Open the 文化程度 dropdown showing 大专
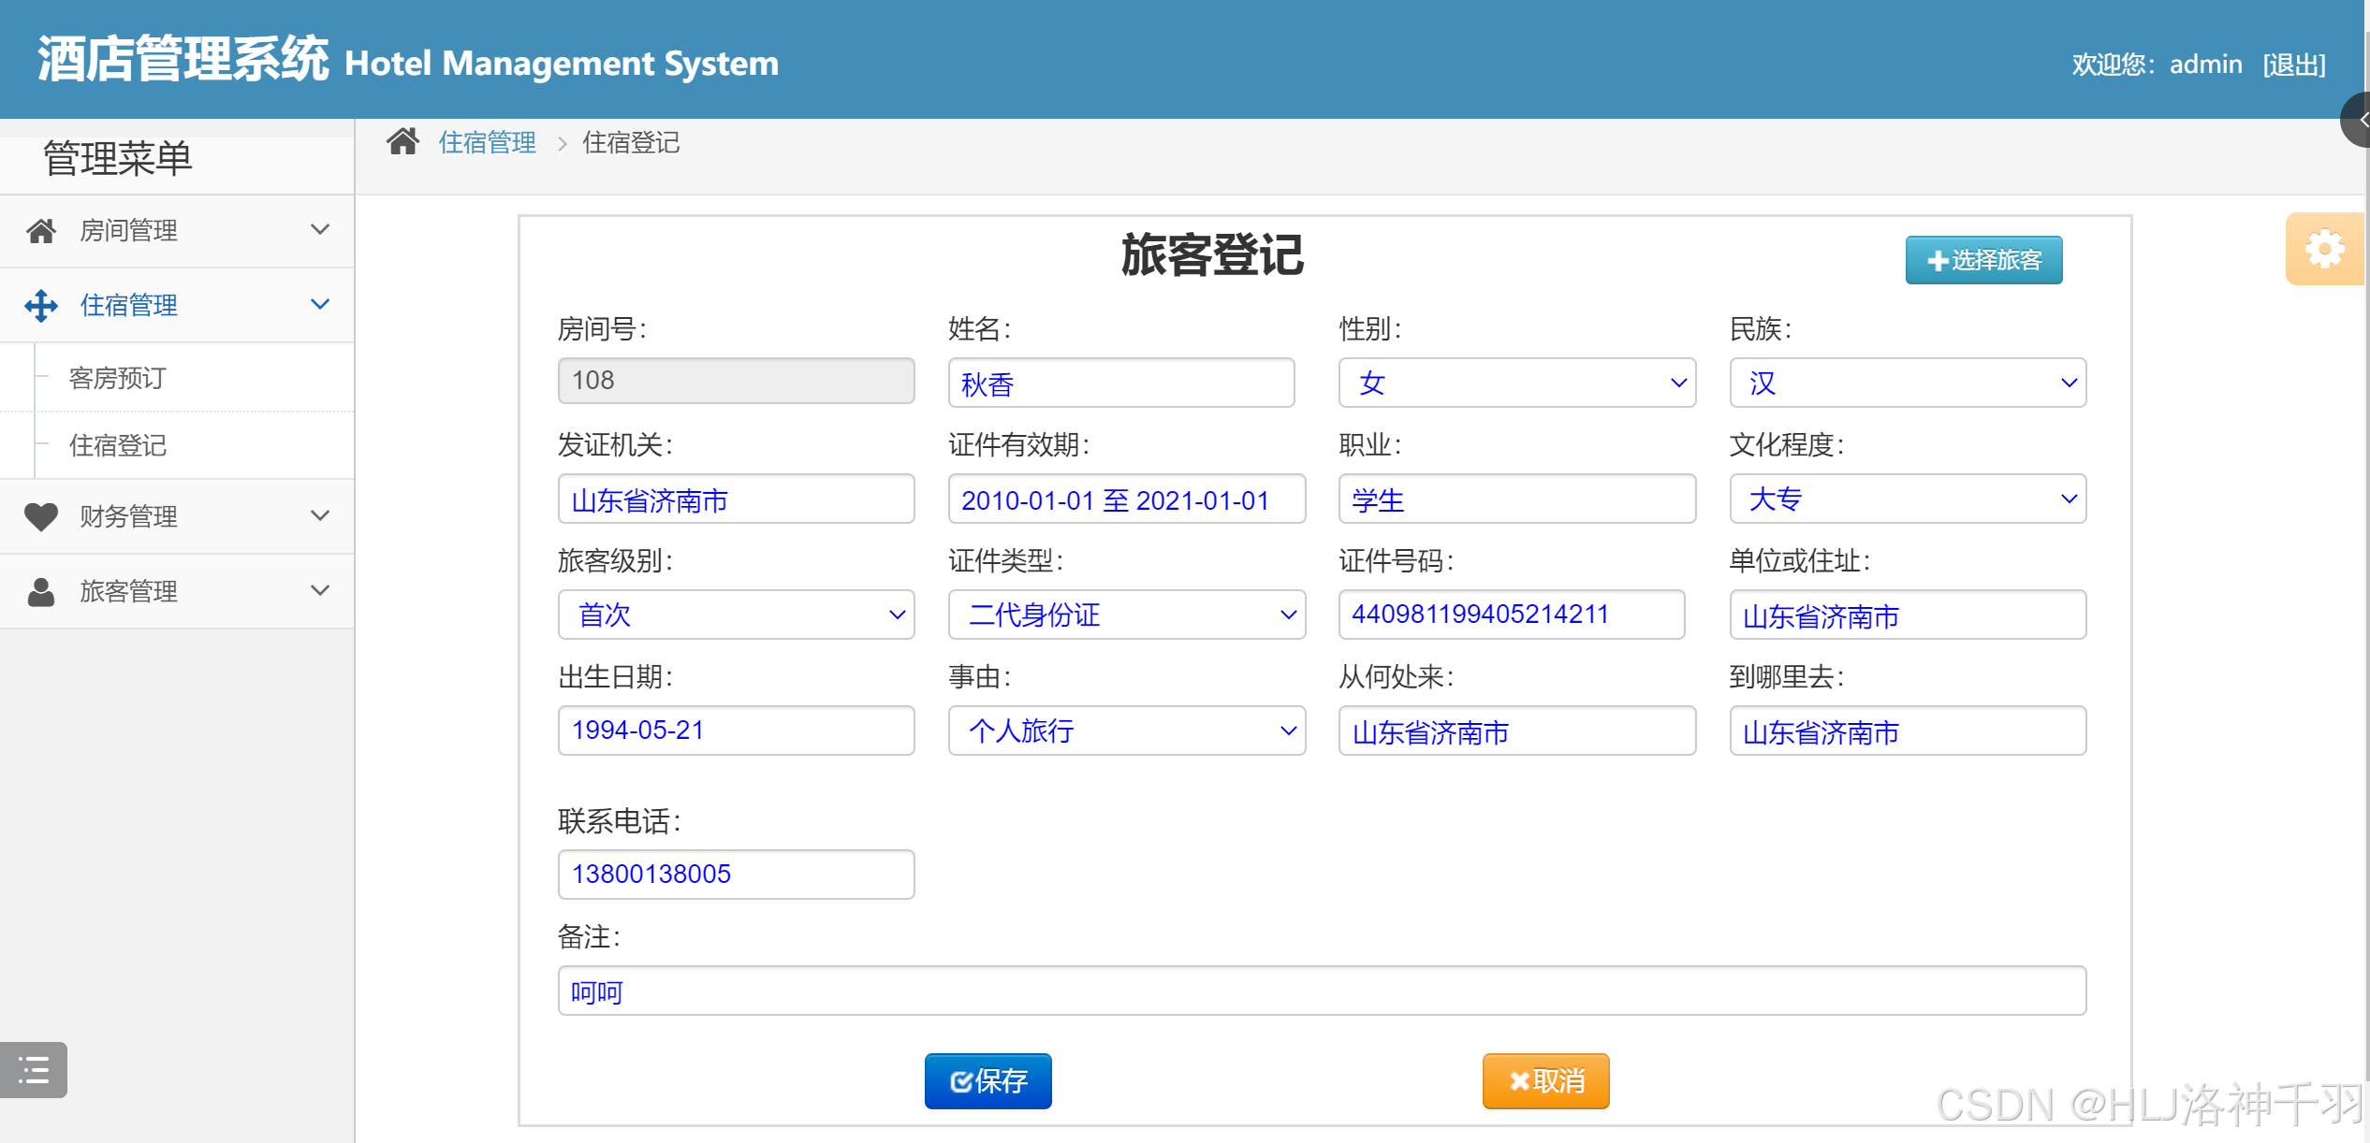 pos(1907,499)
